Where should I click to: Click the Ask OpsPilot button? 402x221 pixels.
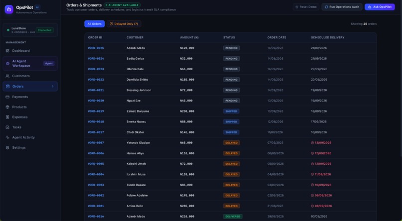(x=380, y=7)
